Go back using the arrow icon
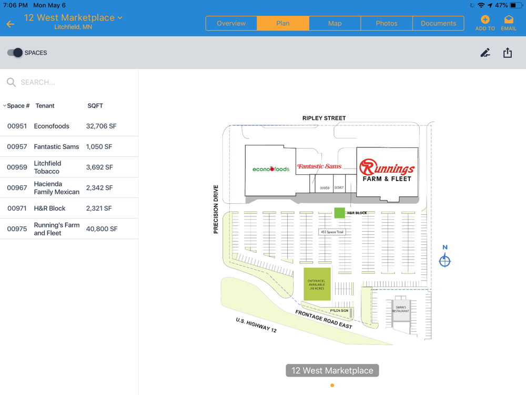The width and height of the screenshot is (526, 395). (x=11, y=24)
